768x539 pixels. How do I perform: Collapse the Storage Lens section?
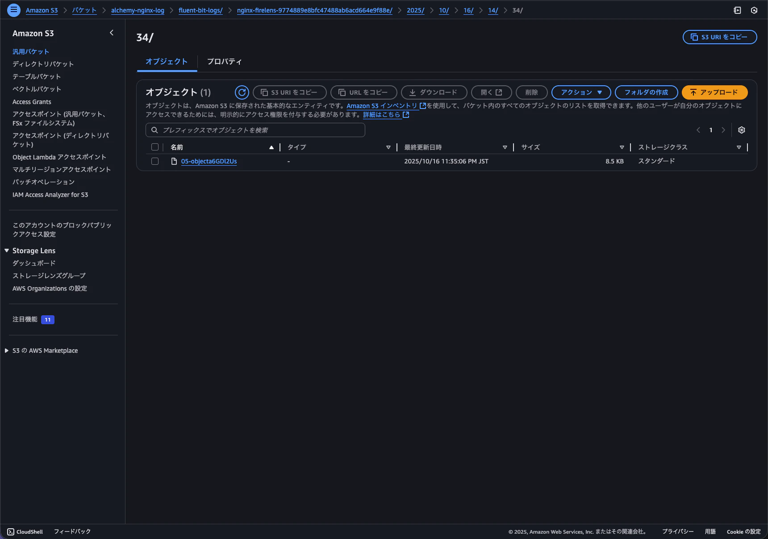(7, 251)
